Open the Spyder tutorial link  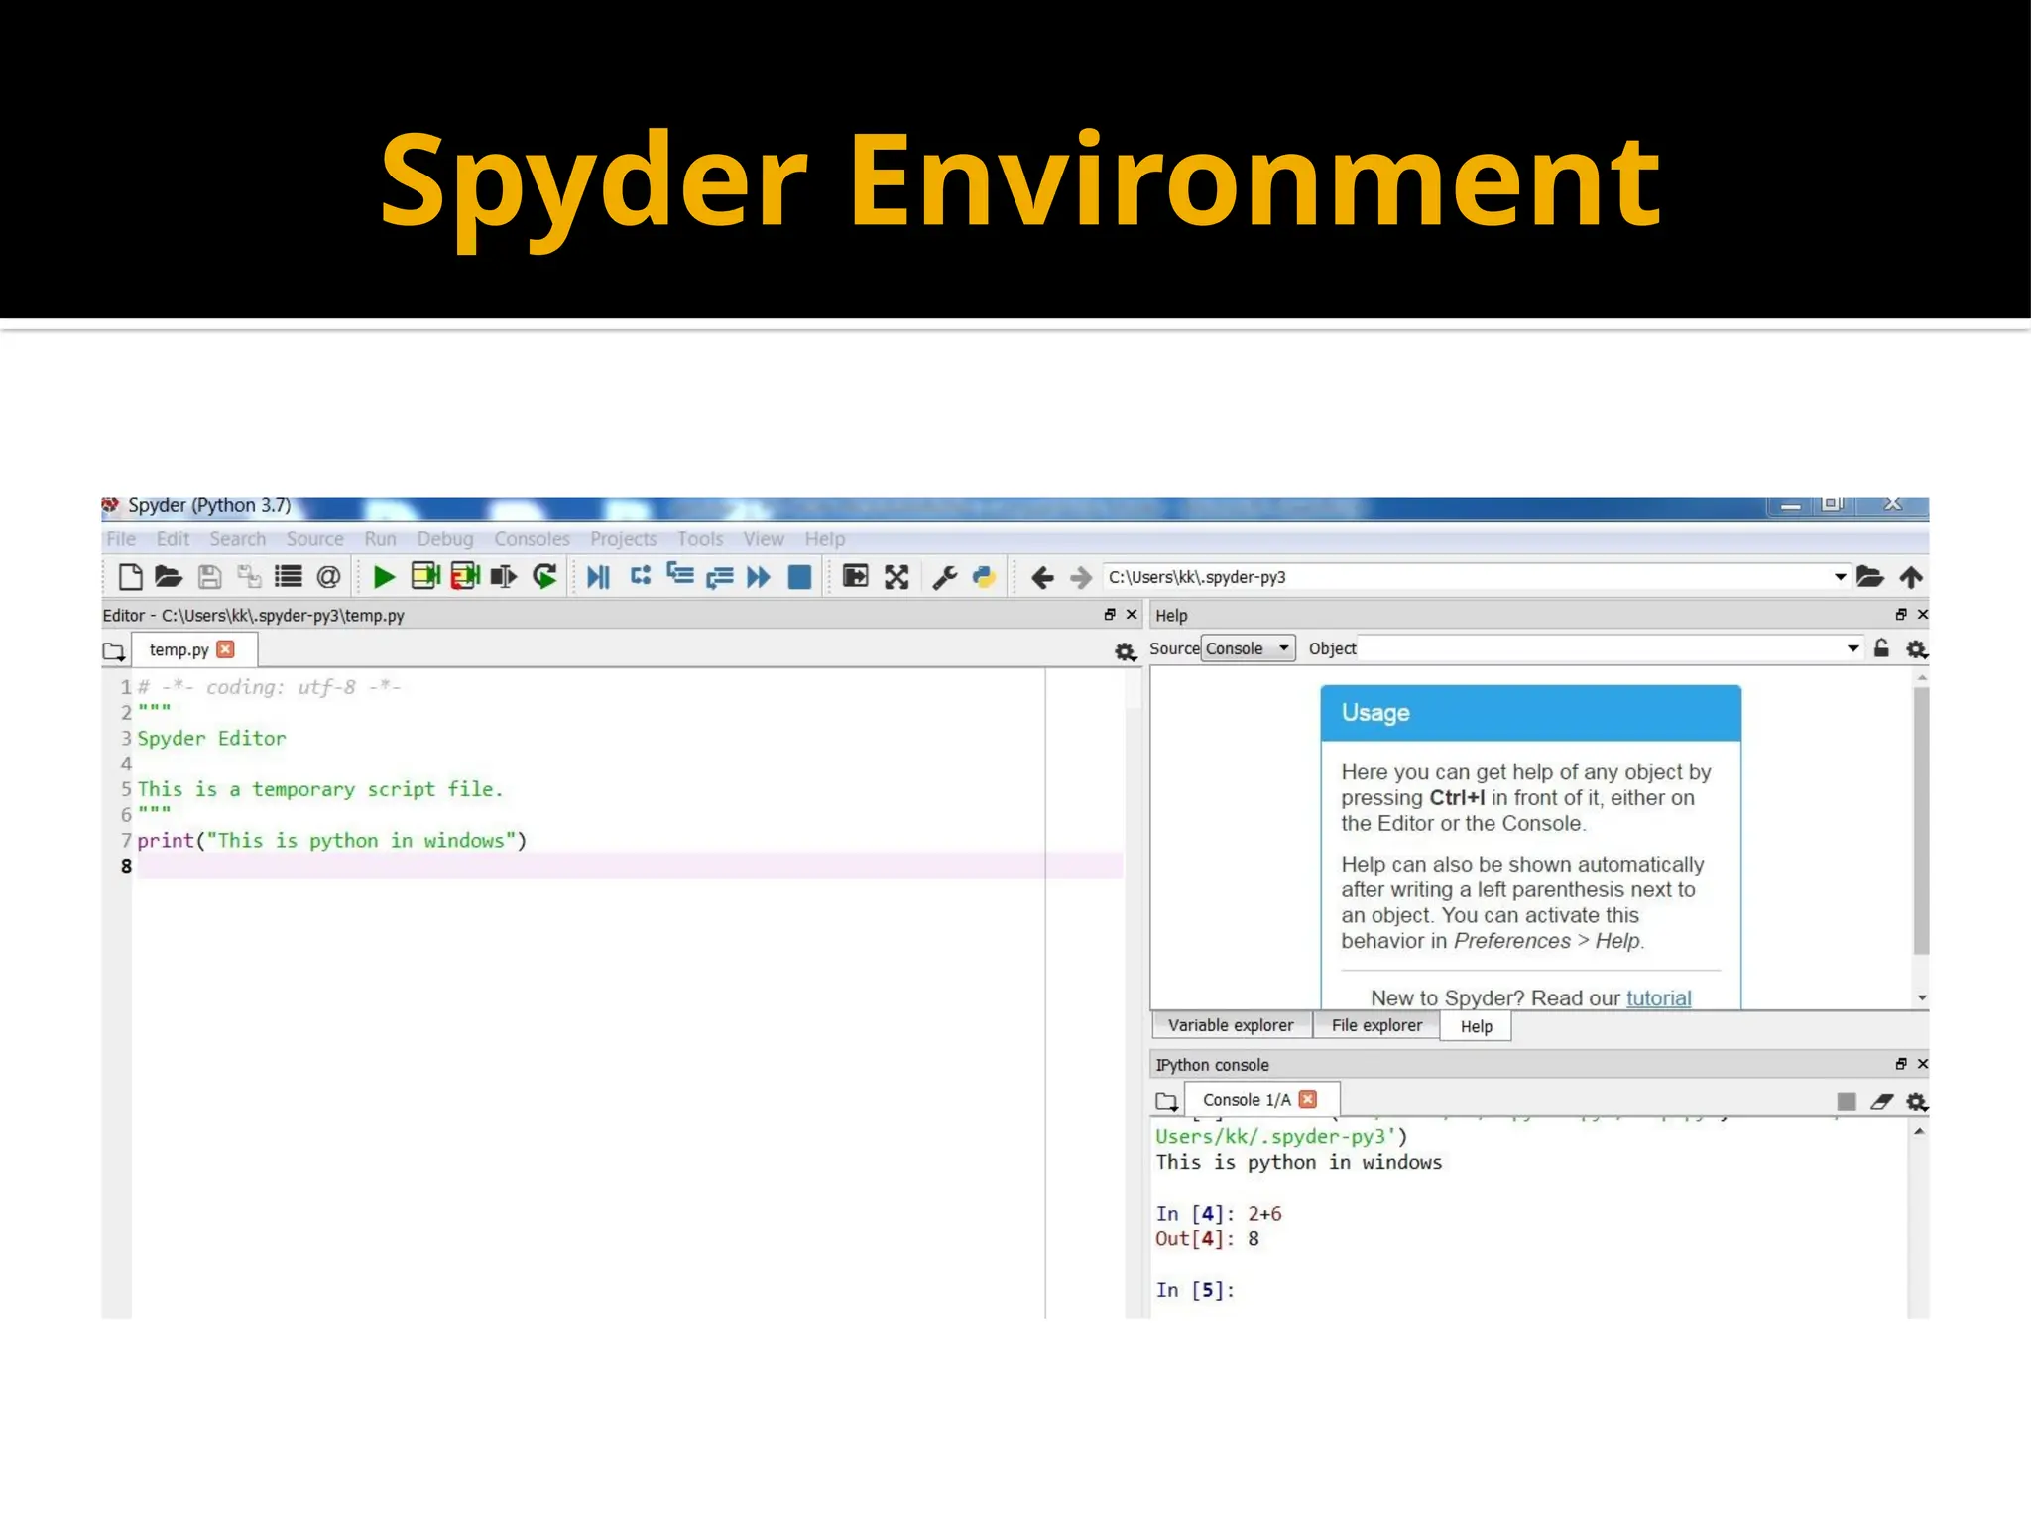point(1658,998)
